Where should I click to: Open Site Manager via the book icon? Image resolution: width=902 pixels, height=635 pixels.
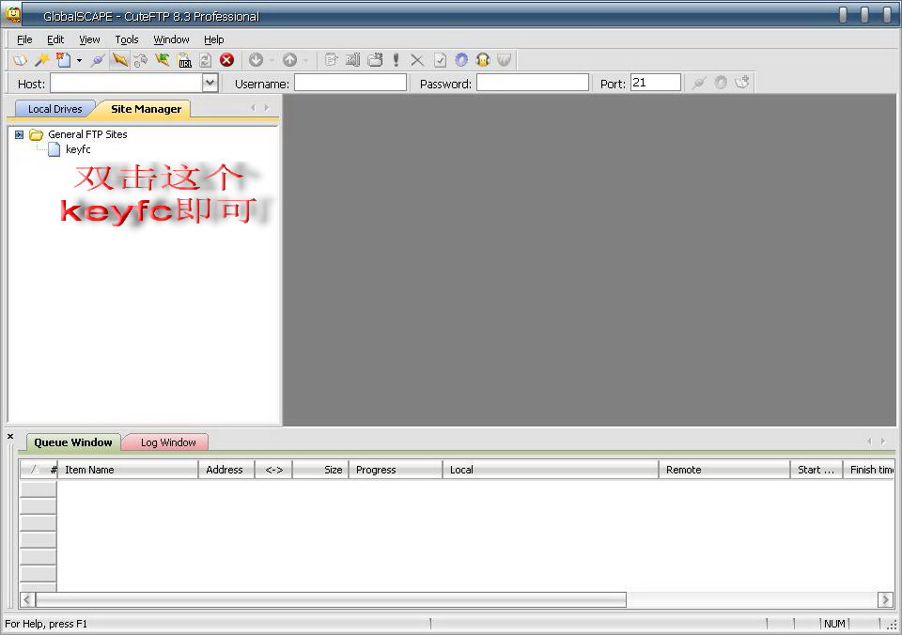pyautogui.click(x=20, y=60)
